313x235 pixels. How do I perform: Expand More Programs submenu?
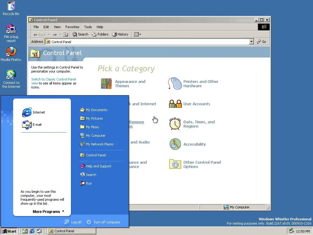pos(49,212)
